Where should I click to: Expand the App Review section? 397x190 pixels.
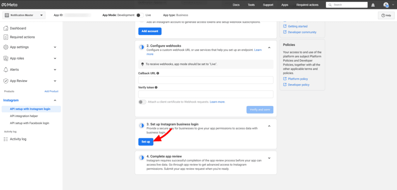(x=55, y=81)
